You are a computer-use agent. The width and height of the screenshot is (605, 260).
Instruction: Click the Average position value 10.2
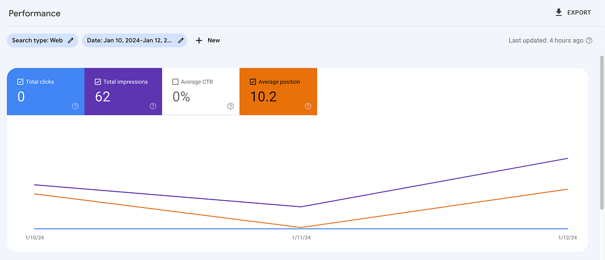coord(264,97)
